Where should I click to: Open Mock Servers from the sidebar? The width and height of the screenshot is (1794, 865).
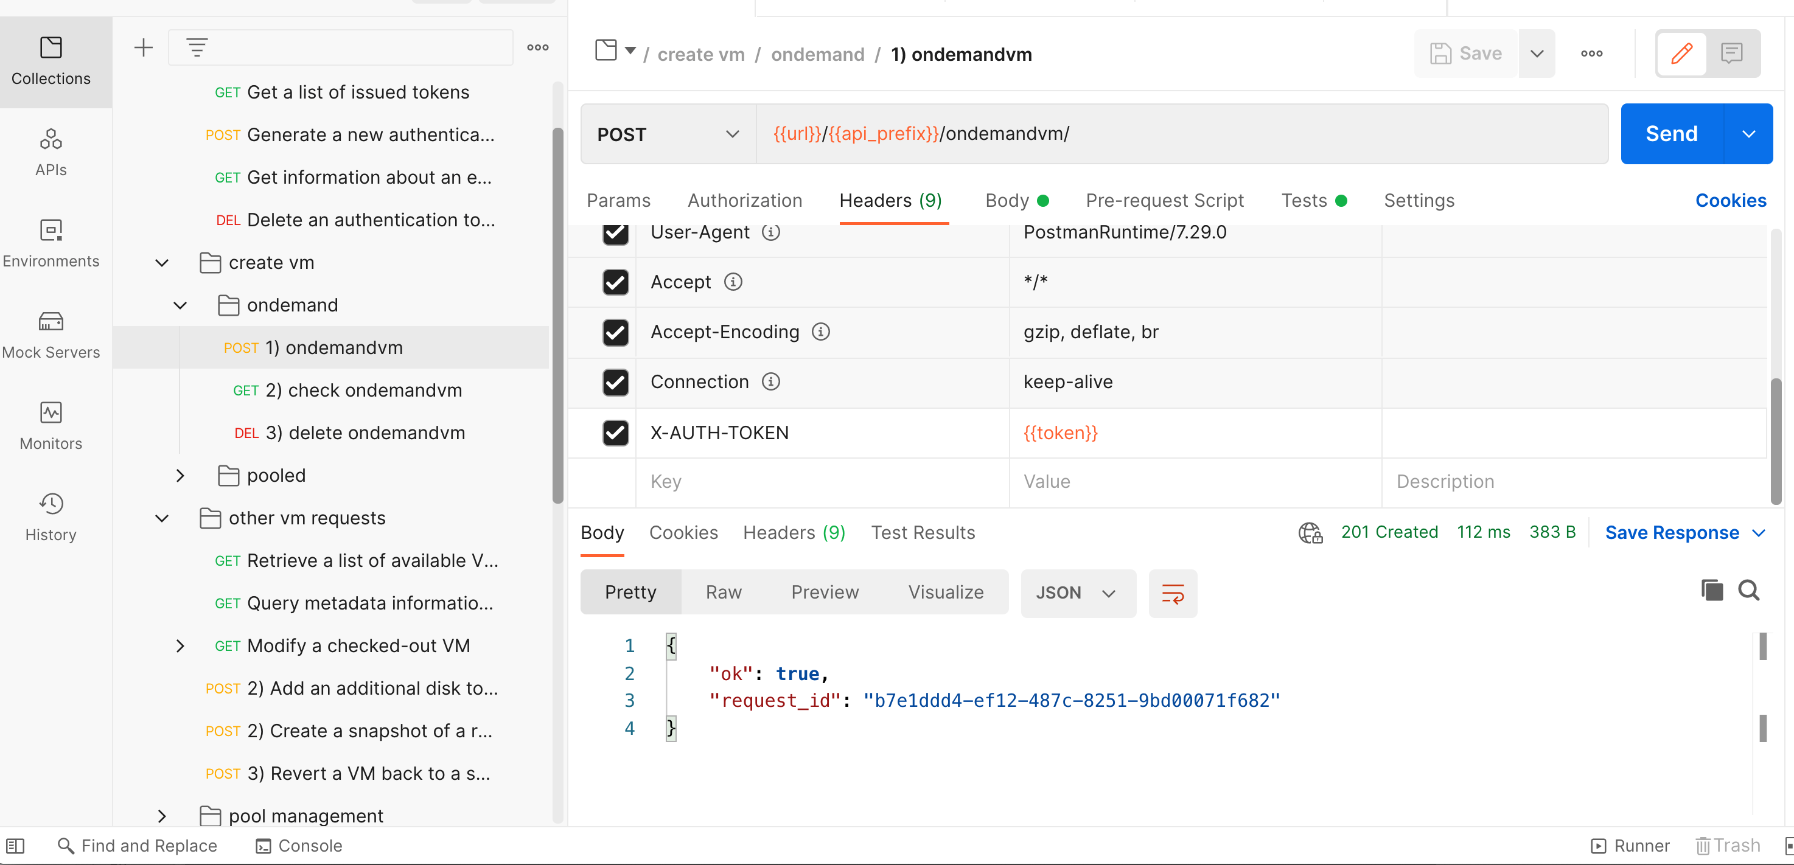tap(51, 334)
